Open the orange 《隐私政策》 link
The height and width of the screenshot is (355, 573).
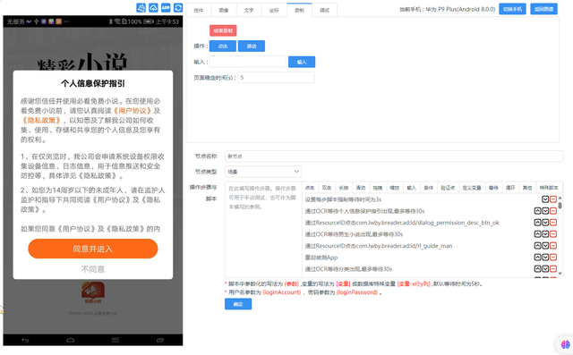coord(41,120)
